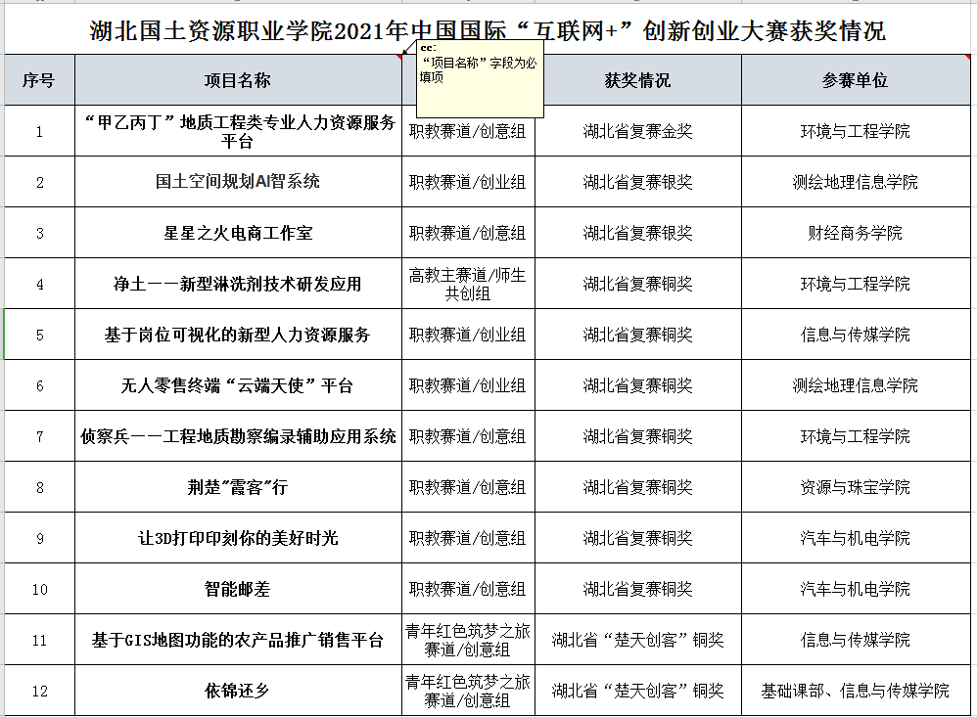Select serial number cell 8
This screenshot has height=717, width=977.
point(39,487)
